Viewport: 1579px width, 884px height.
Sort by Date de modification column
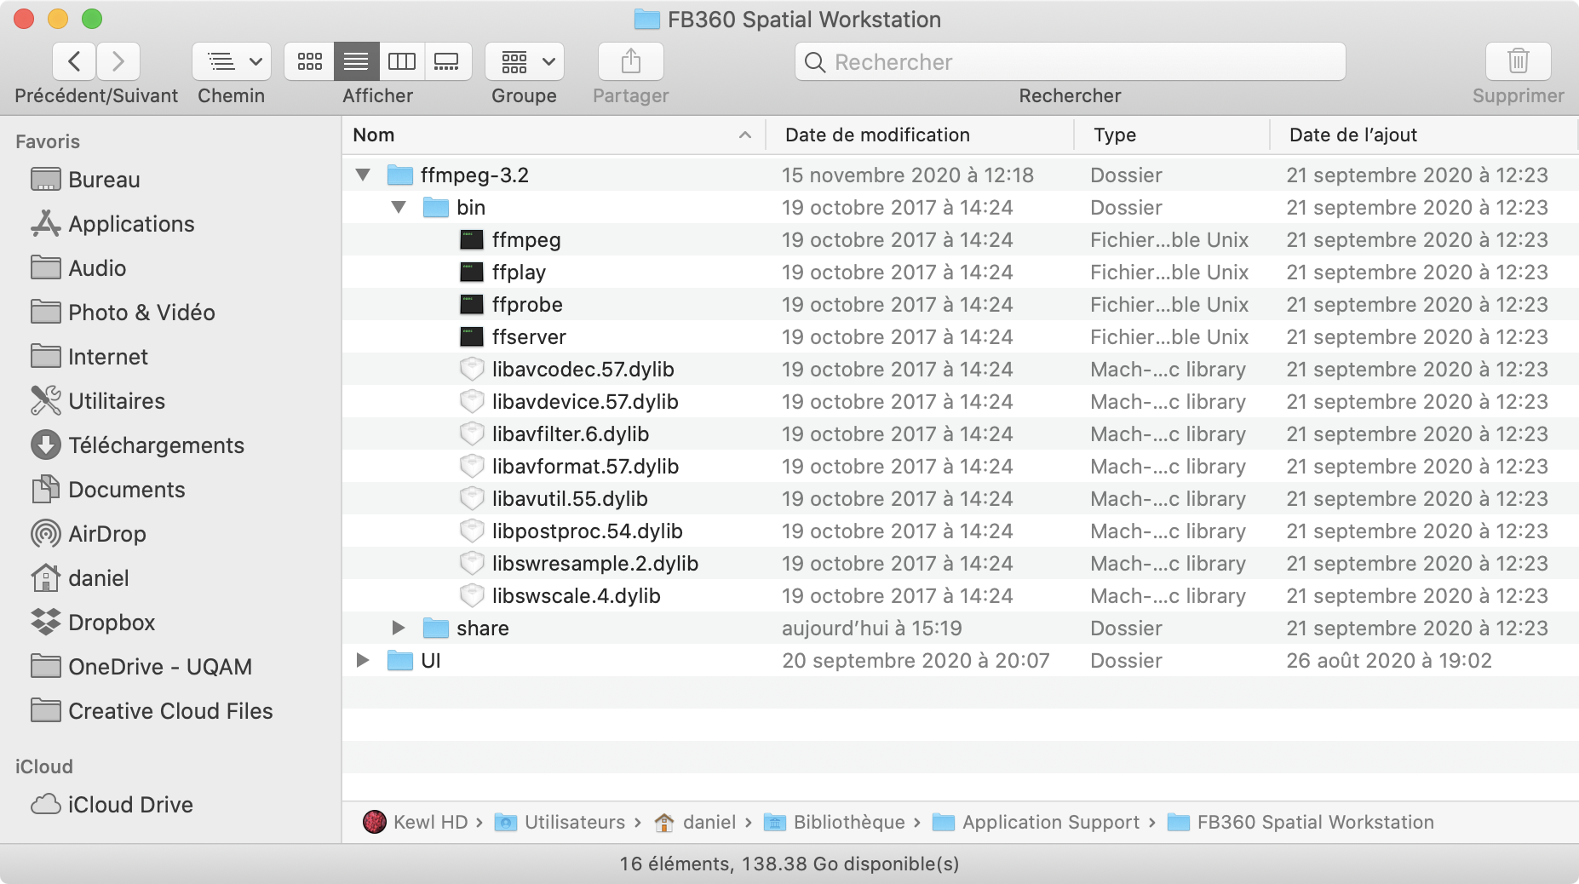(x=877, y=135)
